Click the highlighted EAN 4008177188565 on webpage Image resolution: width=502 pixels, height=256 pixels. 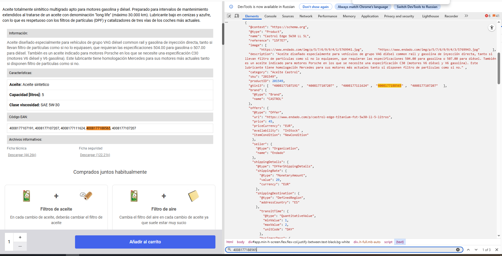click(98, 128)
